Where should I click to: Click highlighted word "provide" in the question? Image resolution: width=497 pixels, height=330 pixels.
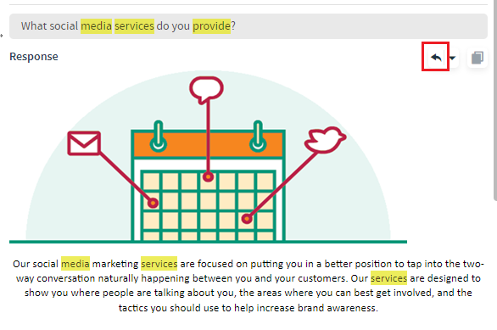pos(211,26)
